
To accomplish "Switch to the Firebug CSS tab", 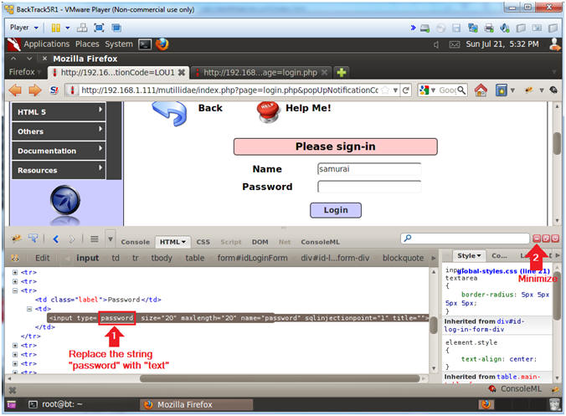I will pos(203,242).
